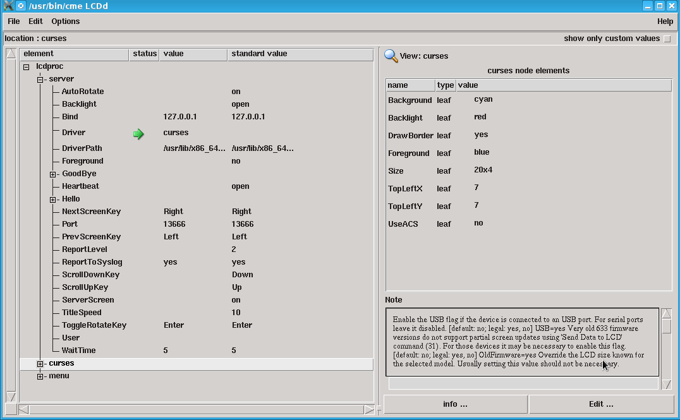Open the Options menu

[65, 21]
